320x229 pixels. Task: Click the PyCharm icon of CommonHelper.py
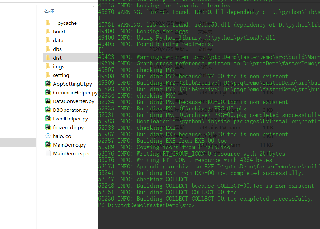tap(48, 92)
